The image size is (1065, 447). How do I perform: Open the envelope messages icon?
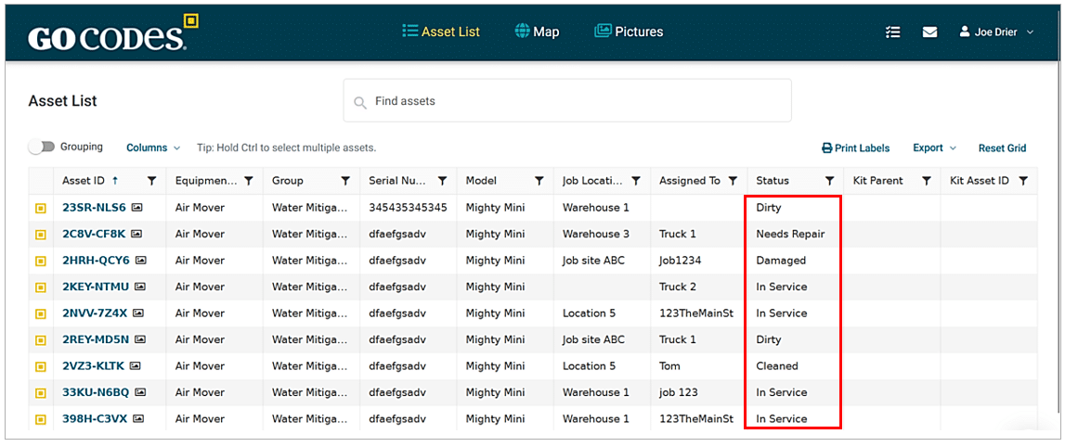[x=929, y=32]
